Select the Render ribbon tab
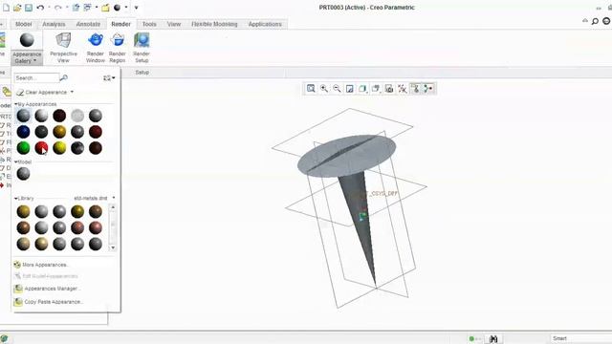The height and width of the screenshot is (344, 612). coord(121,24)
